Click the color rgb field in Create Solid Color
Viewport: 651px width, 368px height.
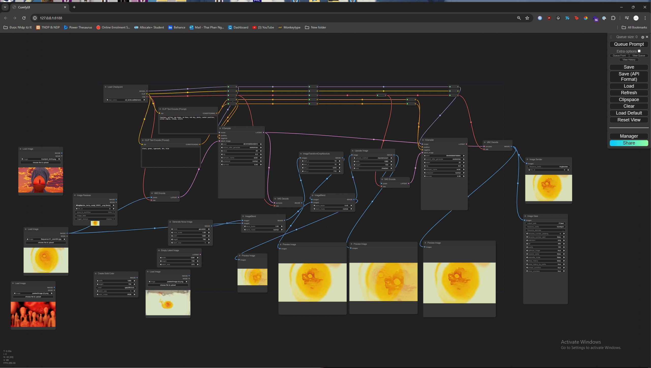tap(116, 287)
